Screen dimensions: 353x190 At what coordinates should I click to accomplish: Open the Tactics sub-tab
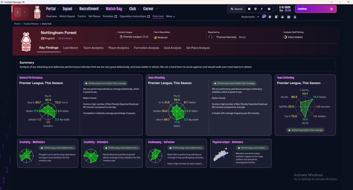(x=82, y=16)
